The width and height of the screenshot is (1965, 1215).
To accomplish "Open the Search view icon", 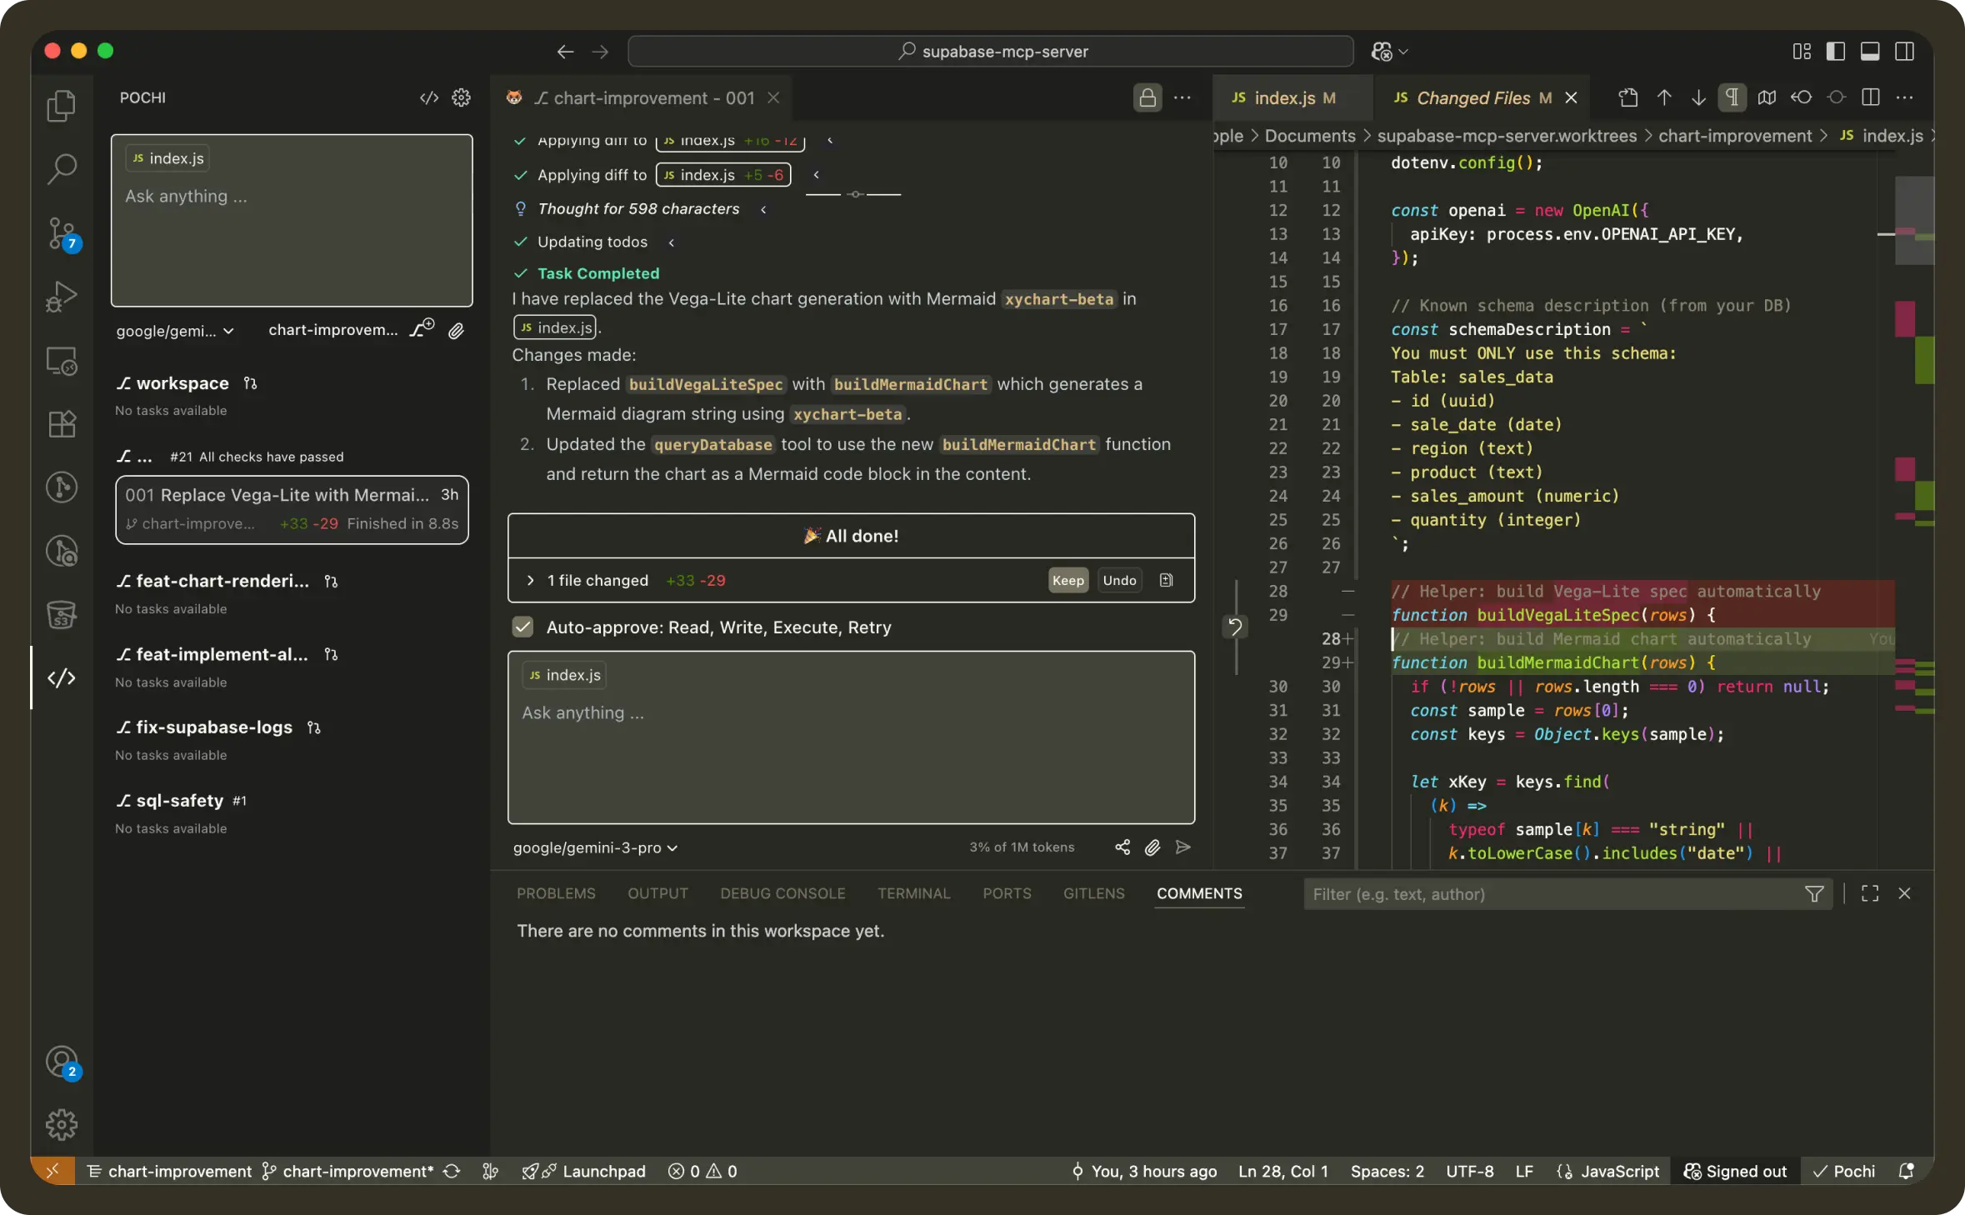I will pos(62,169).
